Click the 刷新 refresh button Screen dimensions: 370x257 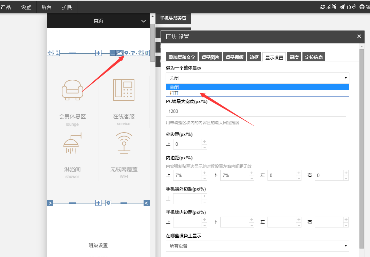click(x=328, y=7)
